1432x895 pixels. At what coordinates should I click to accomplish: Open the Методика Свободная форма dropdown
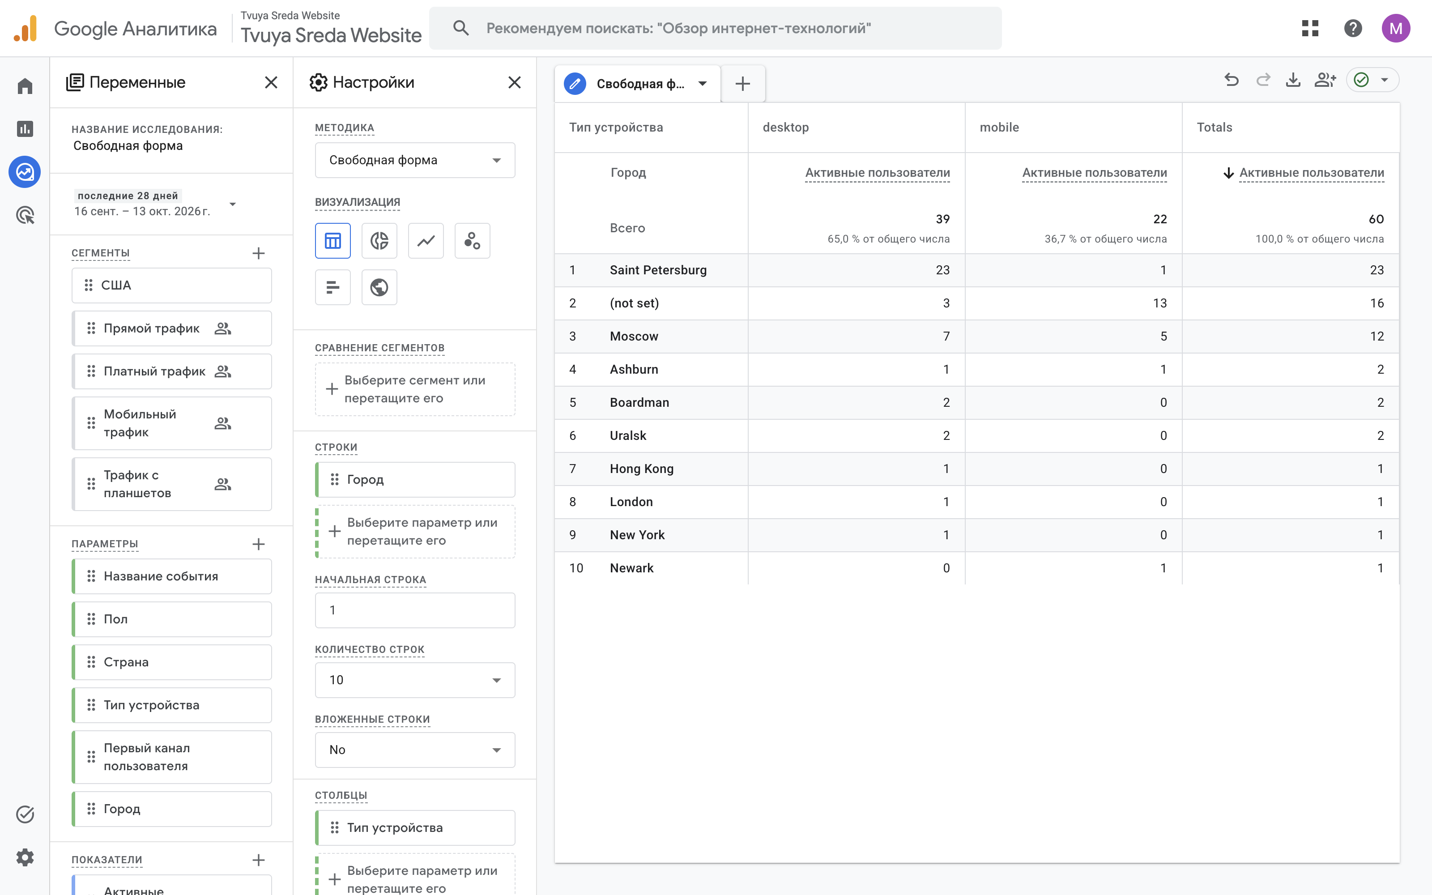[x=415, y=160]
